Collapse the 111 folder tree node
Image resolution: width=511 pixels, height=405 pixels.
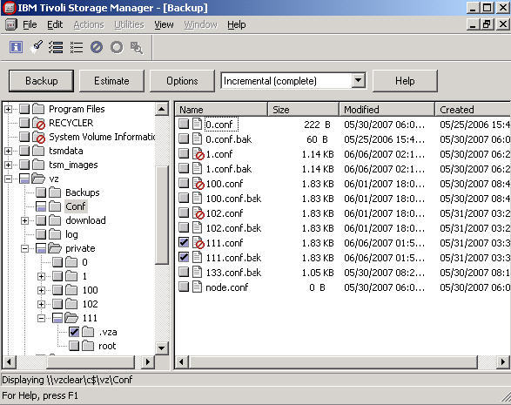pos(41,318)
